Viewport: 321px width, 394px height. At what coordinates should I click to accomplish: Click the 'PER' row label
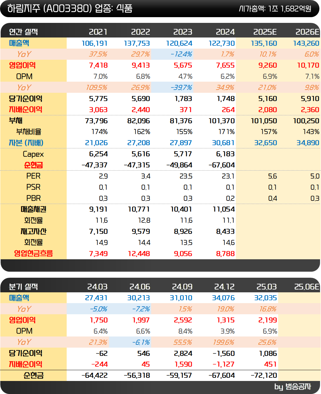point(33,176)
